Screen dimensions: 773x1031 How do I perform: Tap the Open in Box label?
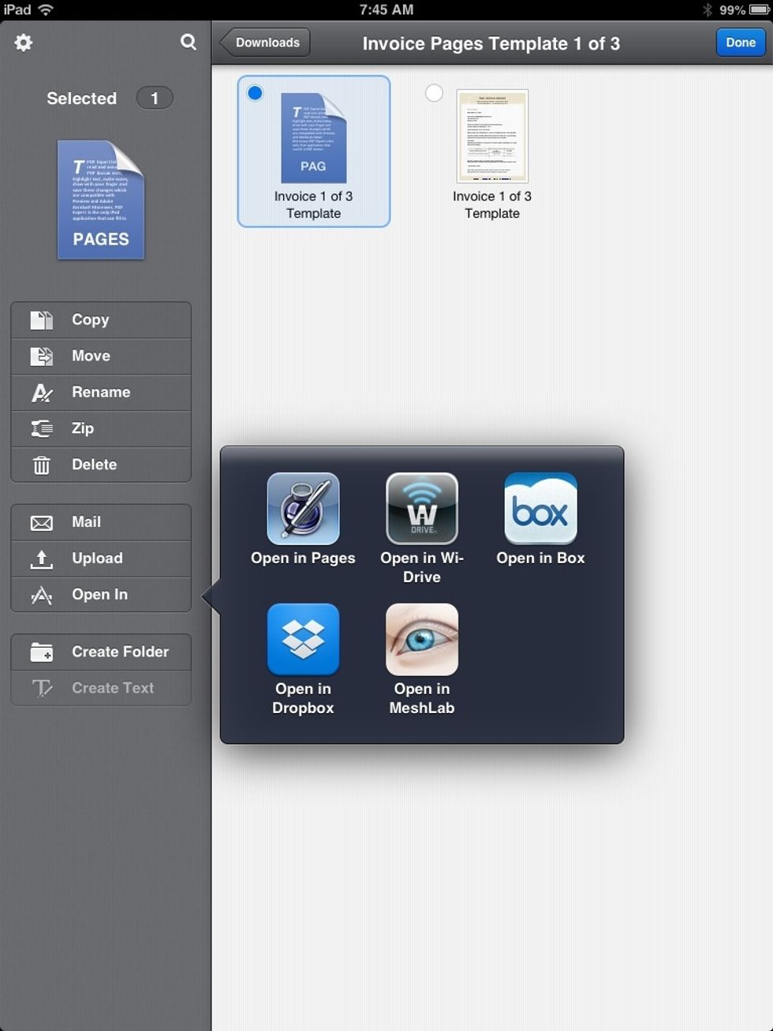pos(540,558)
